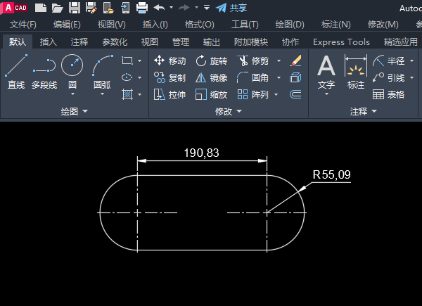The image size is (422, 306).
Task: Click Save to Web & Mobile icon
Action: 125,8
